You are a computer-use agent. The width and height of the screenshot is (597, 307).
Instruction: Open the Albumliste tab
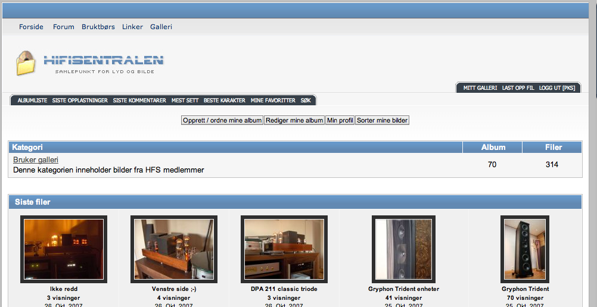[32, 101]
